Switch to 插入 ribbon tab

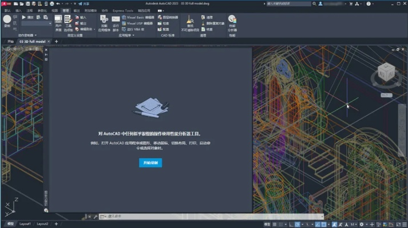[18, 11]
